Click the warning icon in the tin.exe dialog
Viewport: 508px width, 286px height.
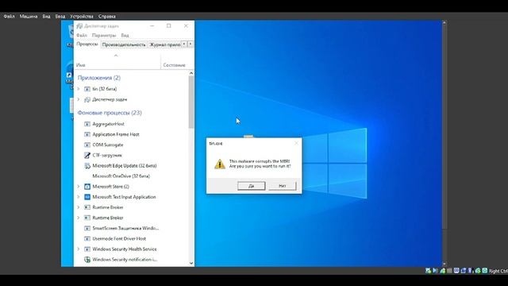(x=220, y=164)
